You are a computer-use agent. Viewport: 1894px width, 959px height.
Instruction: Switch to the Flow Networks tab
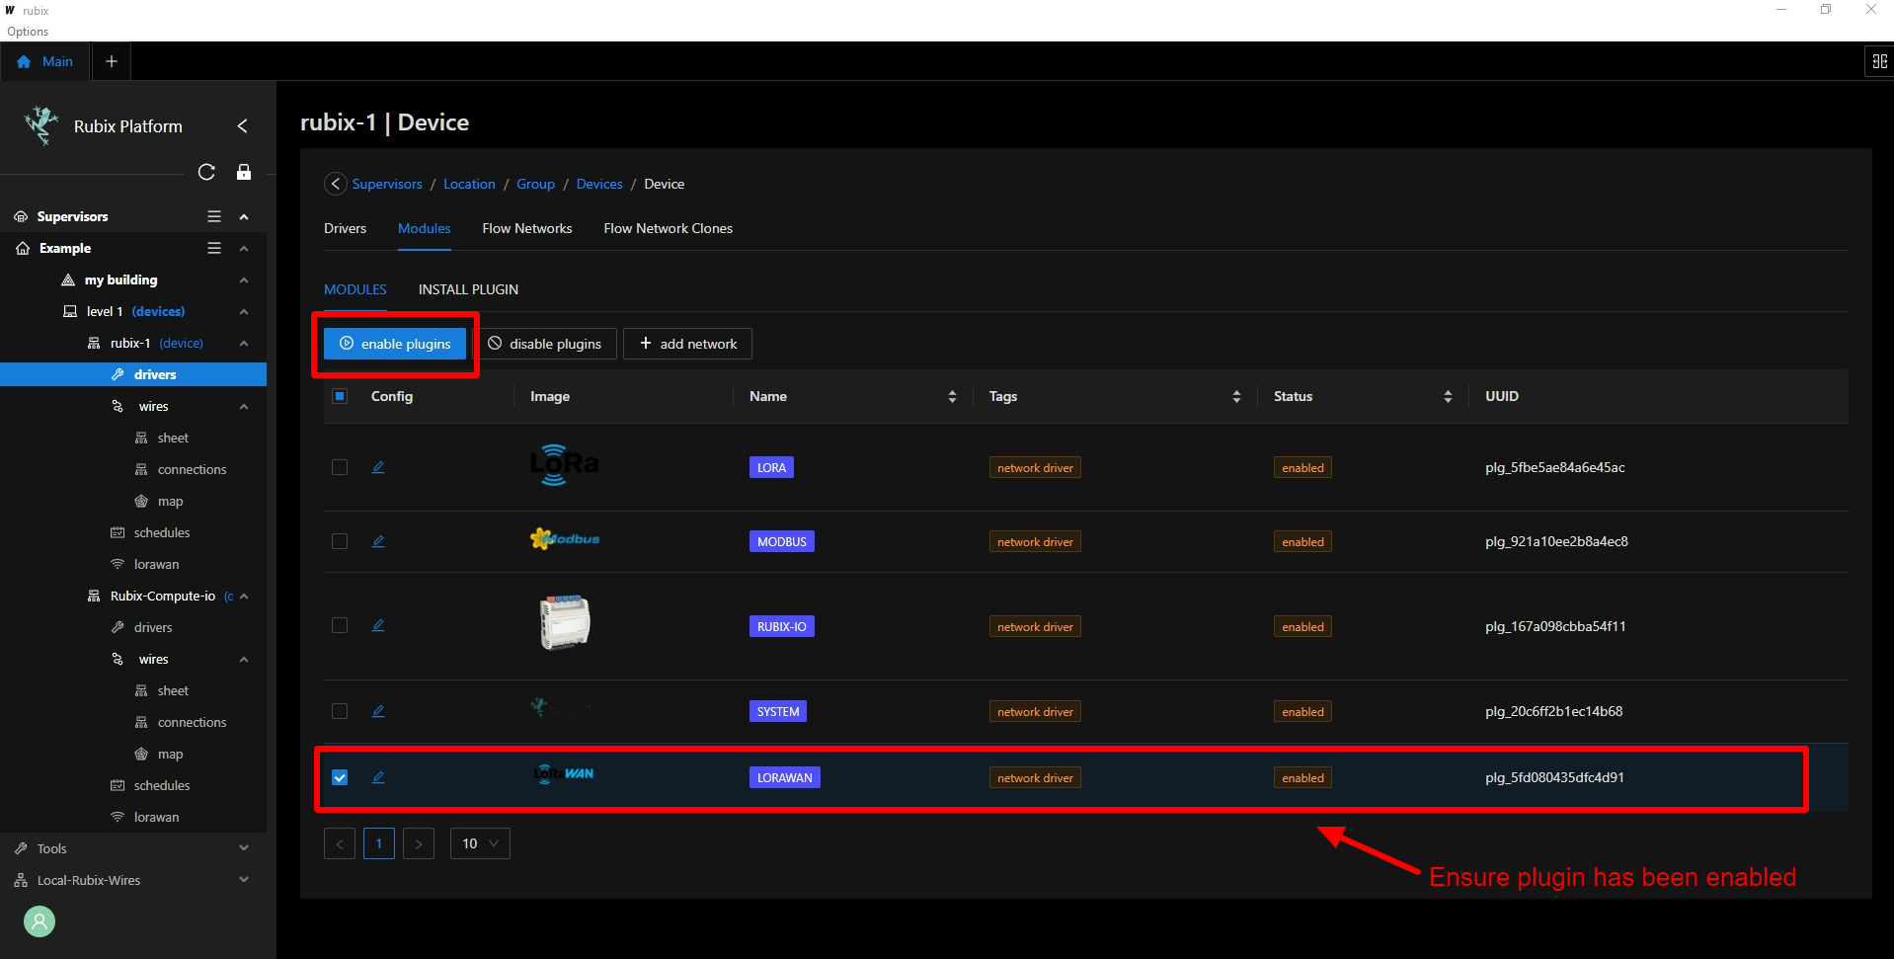point(527,228)
